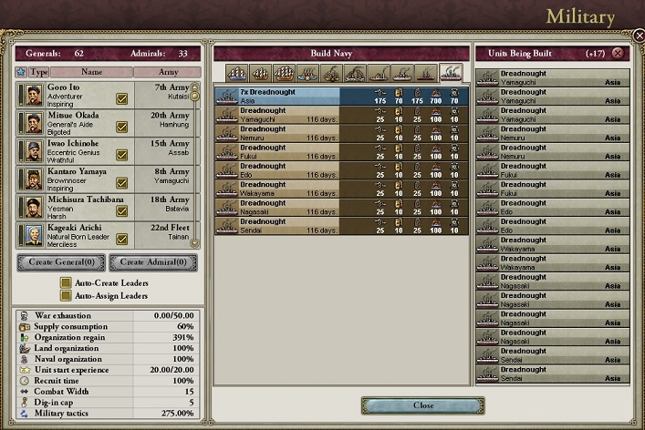Image resolution: width=645 pixels, height=430 pixels.
Task: Uncheck Mitsue Okada's checkbox
Action: [x=121, y=127]
